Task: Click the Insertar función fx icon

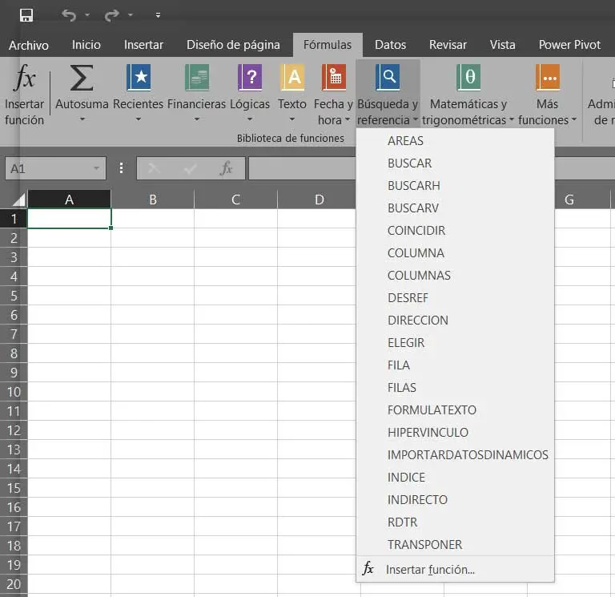Action: click(25, 77)
